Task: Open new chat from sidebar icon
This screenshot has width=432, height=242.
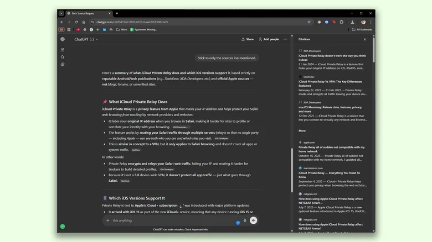Action: coord(63,50)
